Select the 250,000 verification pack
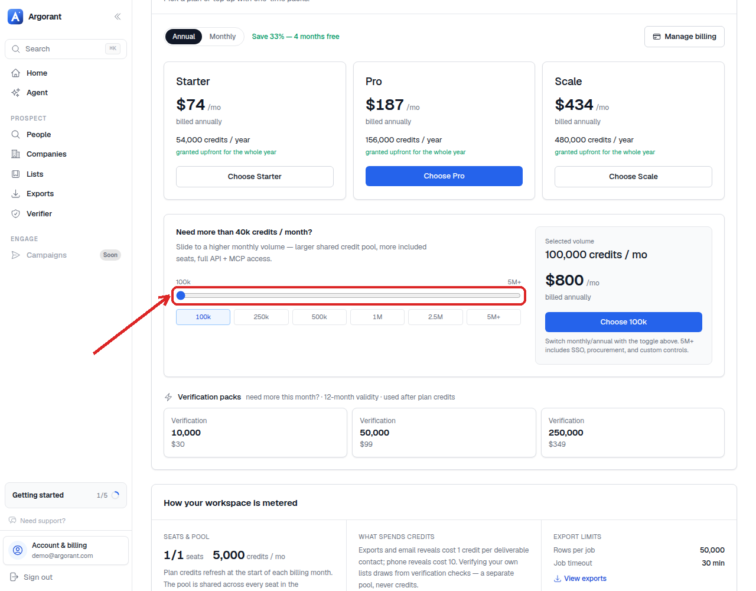 633,433
